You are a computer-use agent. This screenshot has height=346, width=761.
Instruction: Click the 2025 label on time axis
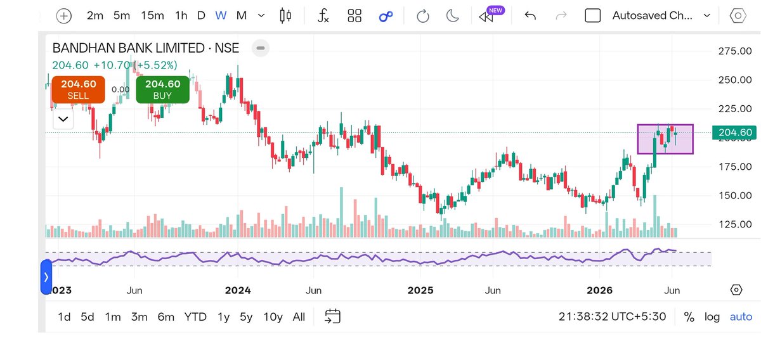[420, 290]
